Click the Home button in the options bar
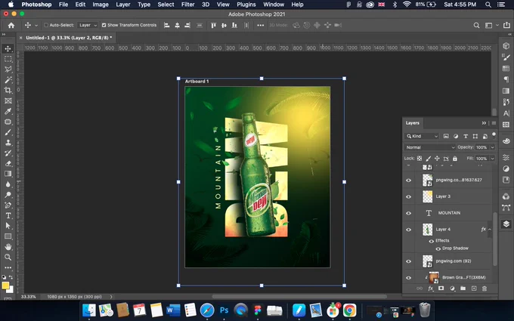The width and height of the screenshot is (514, 321). (x=11, y=25)
